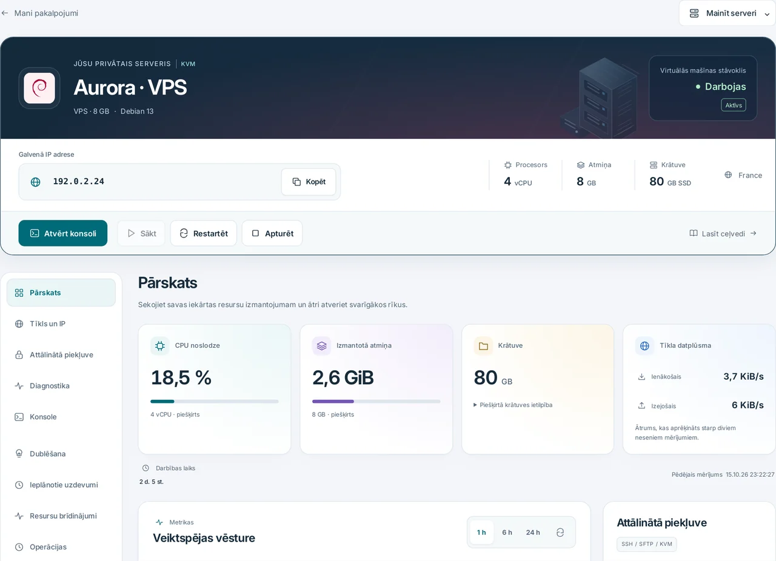Click the Ienākošais download arrow icon
Image resolution: width=776 pixels, height=561 pixels.
(x=641, y=377)
